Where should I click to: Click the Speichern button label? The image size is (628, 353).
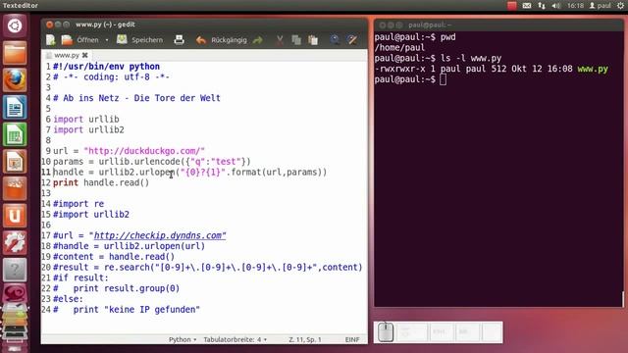point(147,40)
